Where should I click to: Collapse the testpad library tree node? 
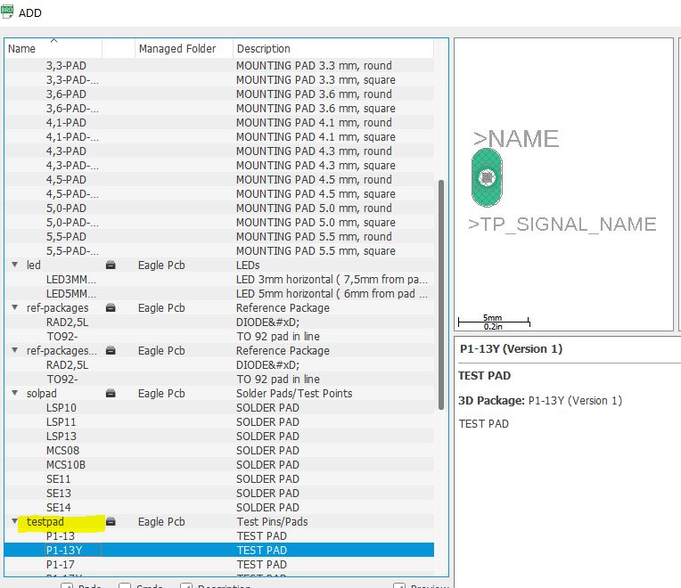click(x=14, y=522)
